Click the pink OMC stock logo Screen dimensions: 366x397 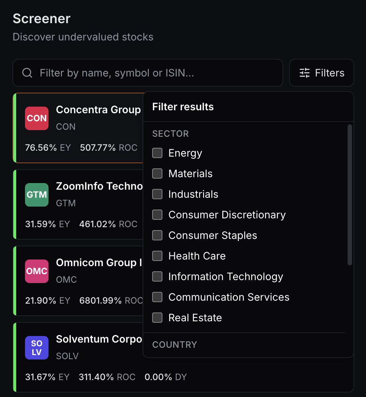click(37, 271)
